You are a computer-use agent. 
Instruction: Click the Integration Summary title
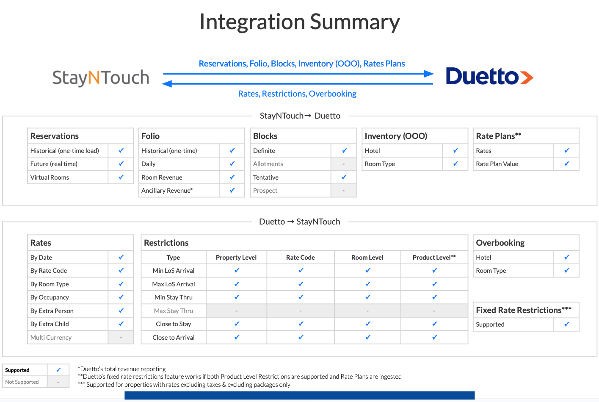click(300, 22)
